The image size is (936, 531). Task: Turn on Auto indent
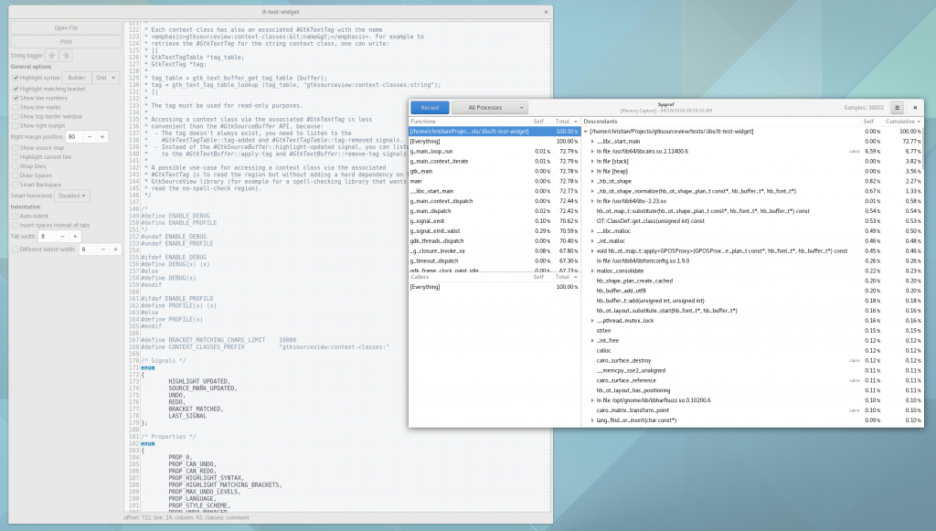coord(16,216)
